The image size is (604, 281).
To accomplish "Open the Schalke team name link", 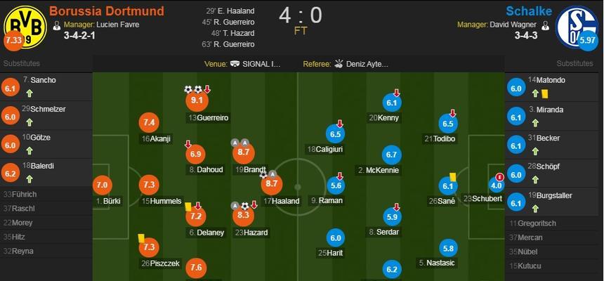I will pos(529,11).
